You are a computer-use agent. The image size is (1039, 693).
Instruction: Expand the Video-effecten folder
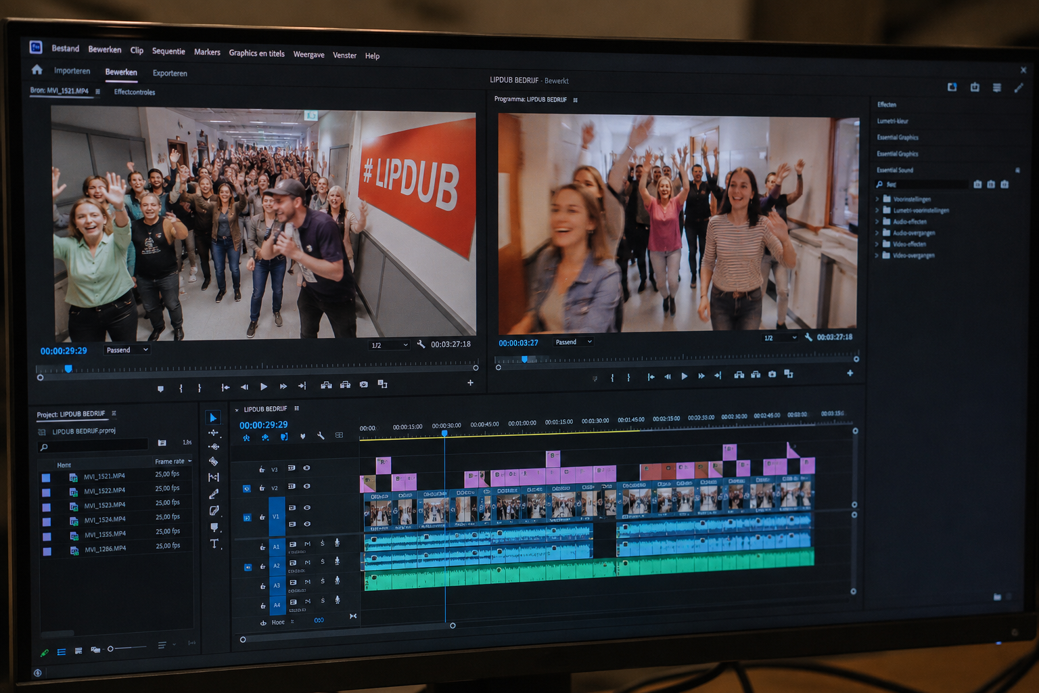(x=877, y=244)
